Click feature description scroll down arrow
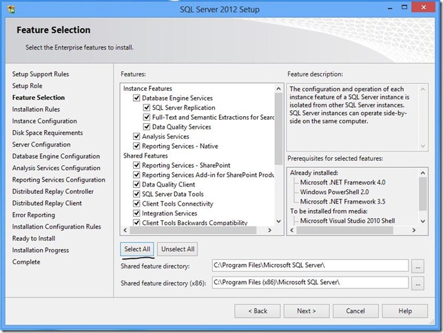The image size is (443, 333). click(x=422, y=146)
